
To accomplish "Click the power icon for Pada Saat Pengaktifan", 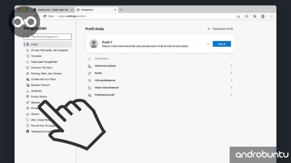I will coord(28,62).
